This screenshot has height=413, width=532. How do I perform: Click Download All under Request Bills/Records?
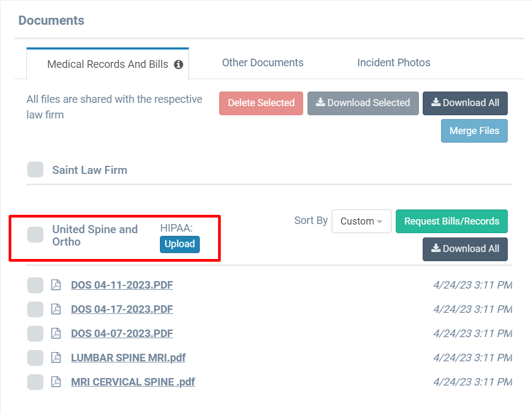465,249
